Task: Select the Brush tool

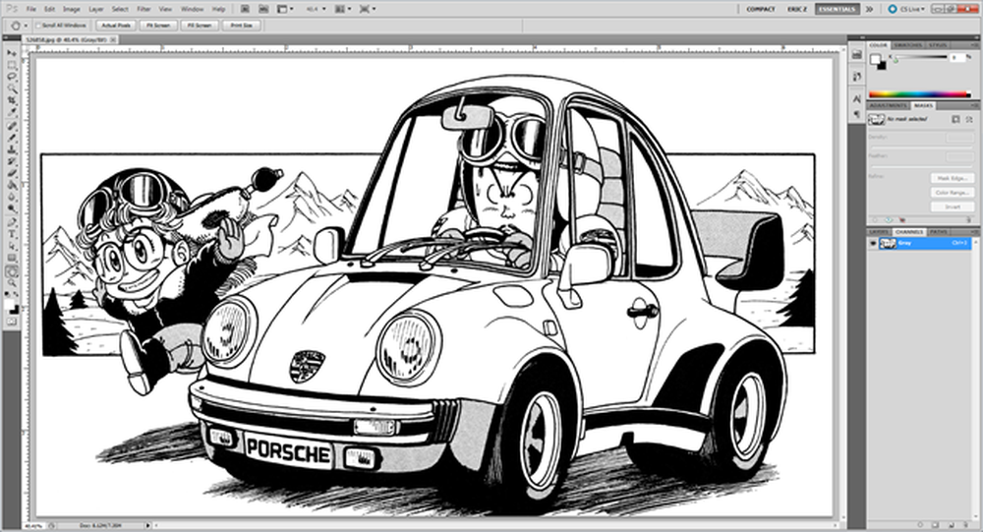Action: coord(11,138)
